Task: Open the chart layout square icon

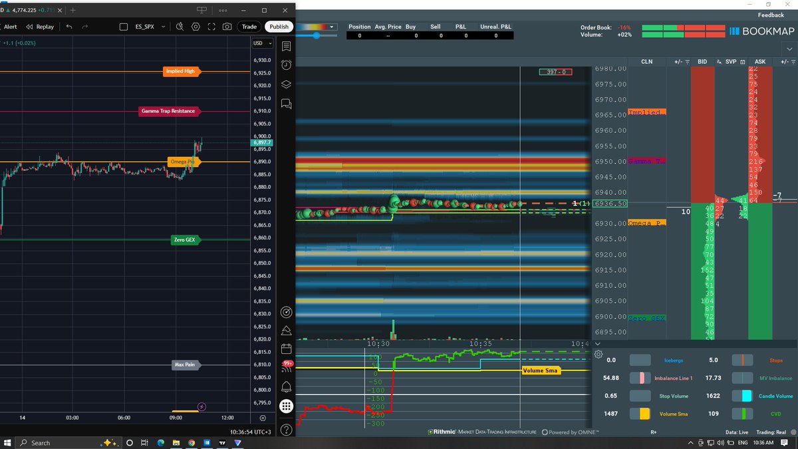Action: tap(124, 27)
